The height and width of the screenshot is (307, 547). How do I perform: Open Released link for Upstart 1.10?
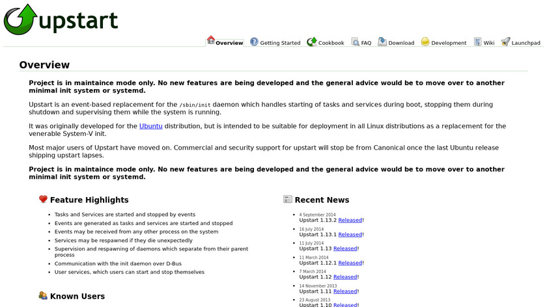click(345, 304)
